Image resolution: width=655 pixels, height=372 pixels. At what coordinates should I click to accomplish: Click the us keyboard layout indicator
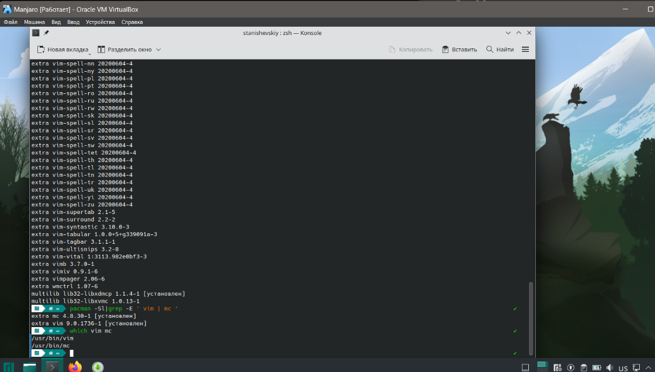click(623, 368)
